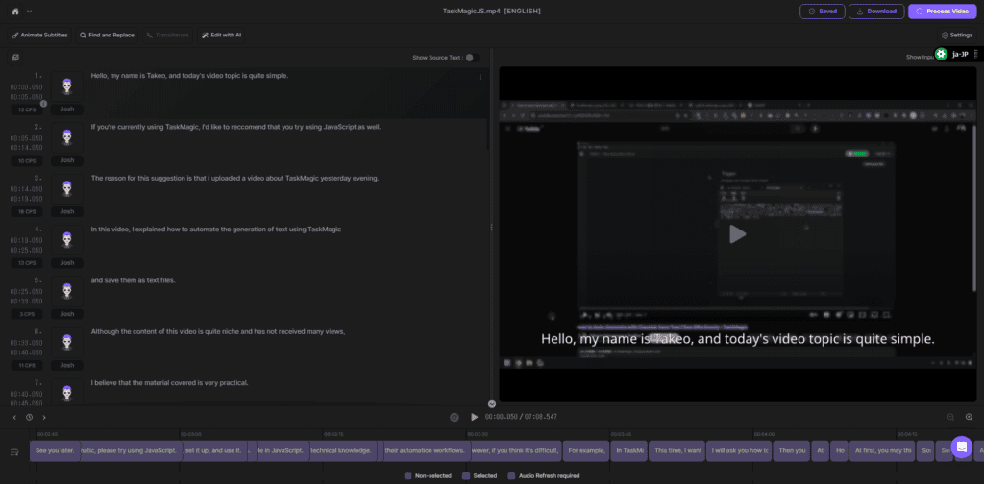
Task: Click the Saved status button
Action: click(823, 12)
